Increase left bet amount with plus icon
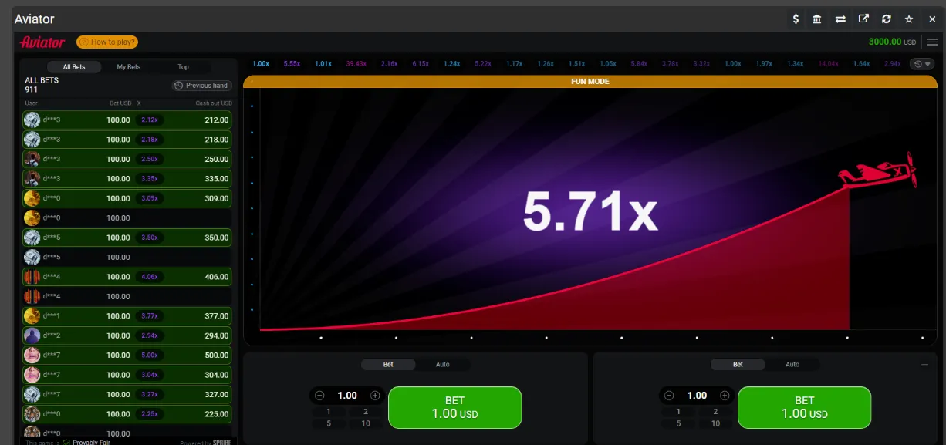Viewport: 946px width, 445px height. (376, 396)
